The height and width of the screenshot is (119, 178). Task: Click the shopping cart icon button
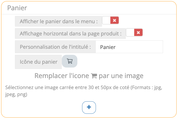(70, 61)
